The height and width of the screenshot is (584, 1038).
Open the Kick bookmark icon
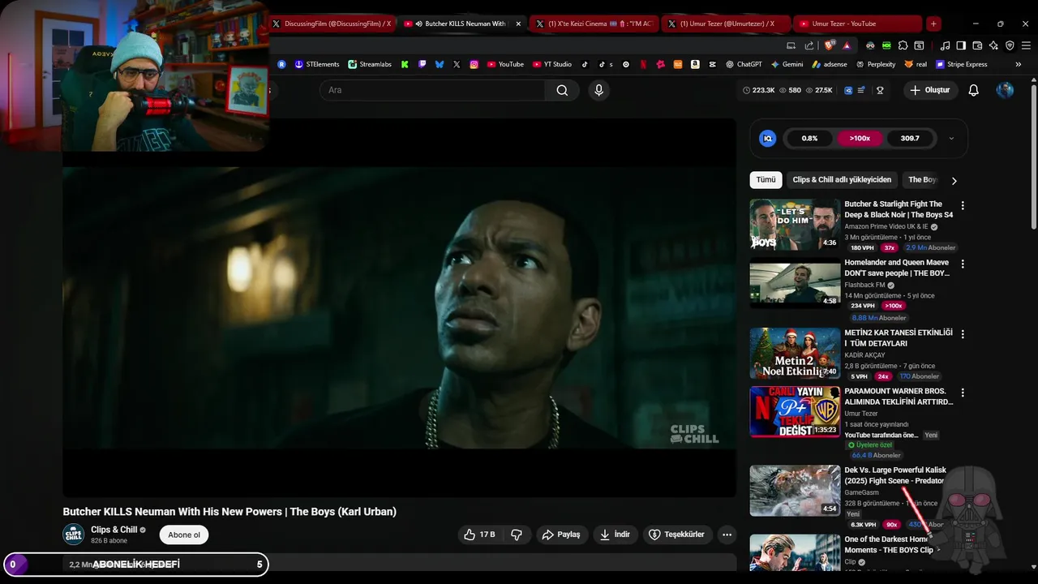(404, 64)
